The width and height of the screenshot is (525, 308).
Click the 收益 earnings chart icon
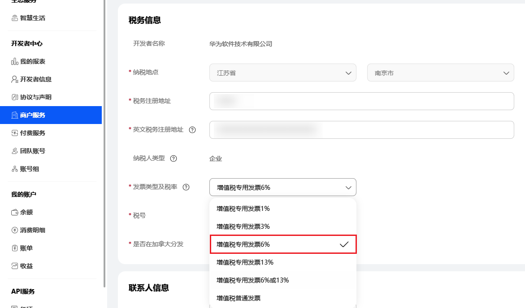pyautogui.click(x=15, y=266)
